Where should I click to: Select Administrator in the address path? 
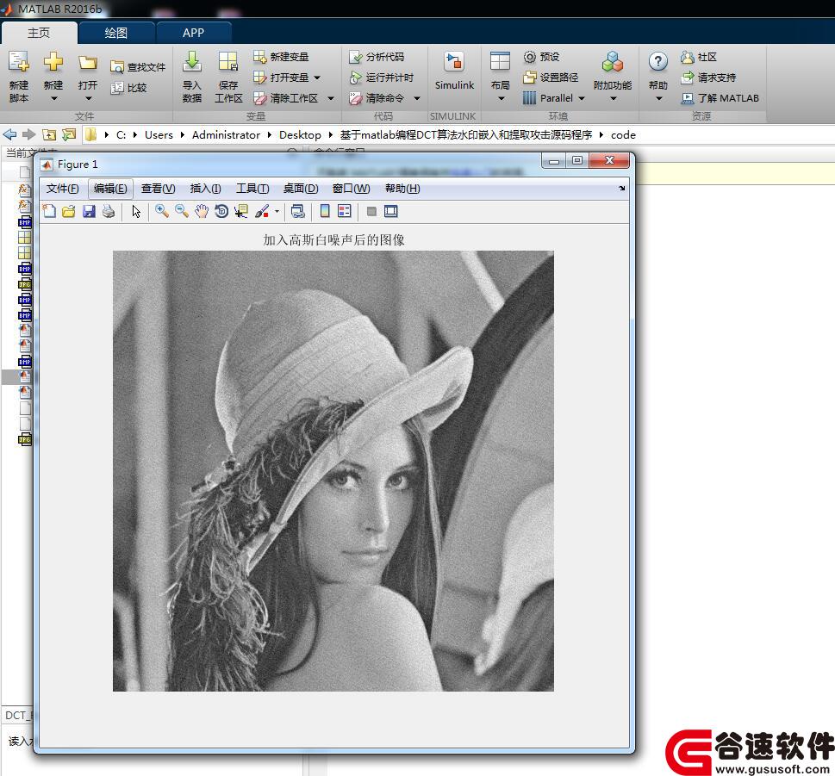pos(226,135)
